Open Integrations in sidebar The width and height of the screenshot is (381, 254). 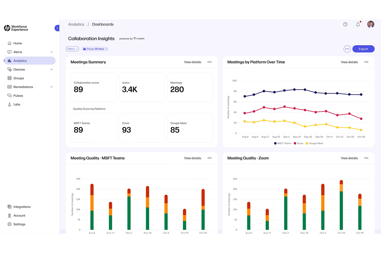pos(30,207)
